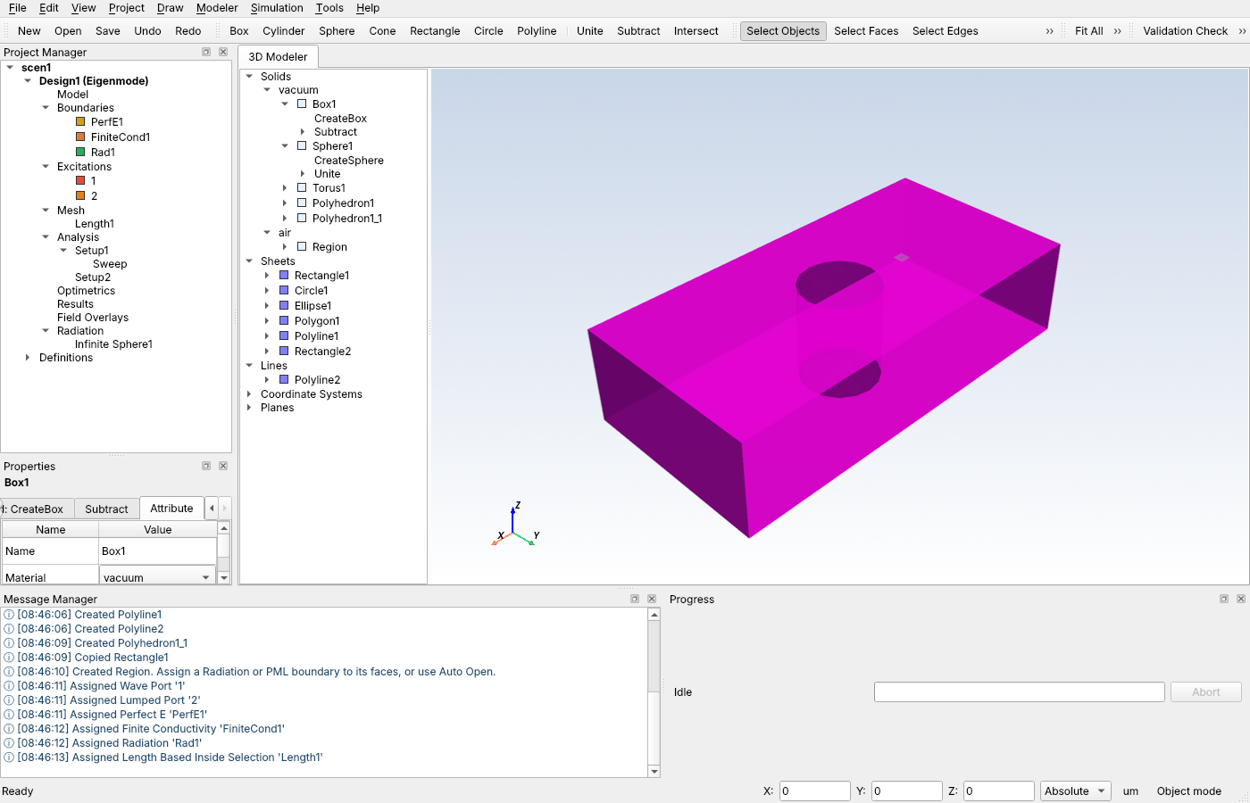Viewport: 1250px width, 803px height.
Task: Collapse the Boundaries tree node
Action: coord(46,108)
